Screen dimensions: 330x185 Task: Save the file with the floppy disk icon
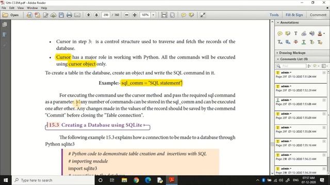(61, 15)
